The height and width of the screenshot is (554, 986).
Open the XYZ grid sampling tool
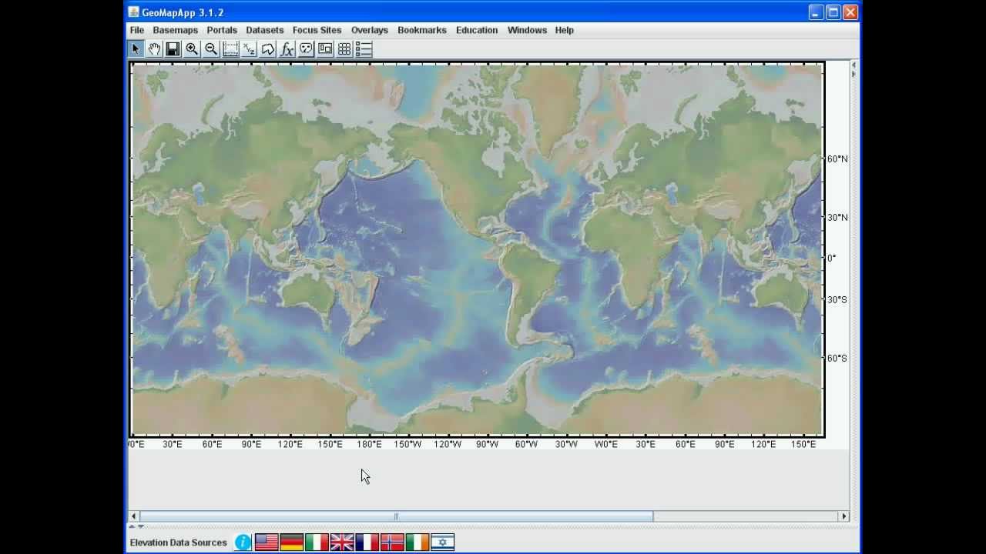tap(250, 49)
